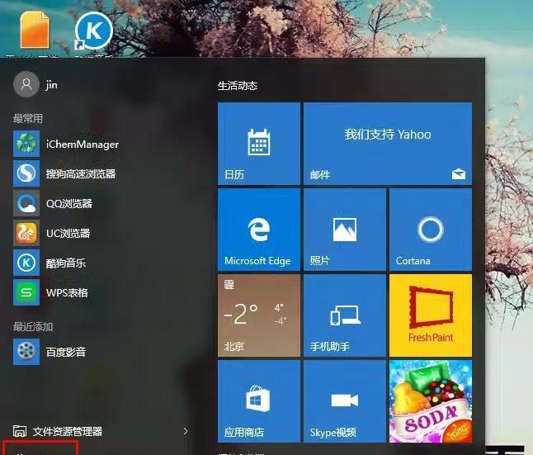Launch UC浏览器 app icon
Screen dimensions: 533x455
pyautogui.click(x=26, y=233)
